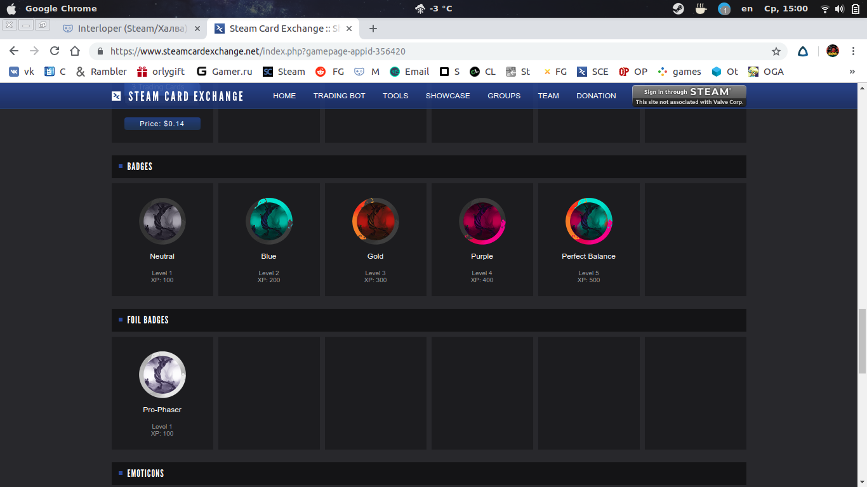Open the battery indicator in the top bar
Screen dimensions: 867x487
pos(855,9)
